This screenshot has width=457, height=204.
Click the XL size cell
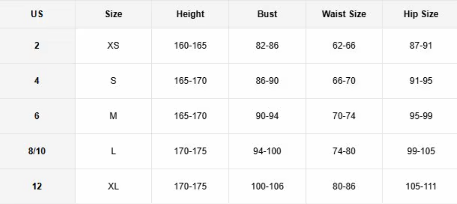click(113, 186)
